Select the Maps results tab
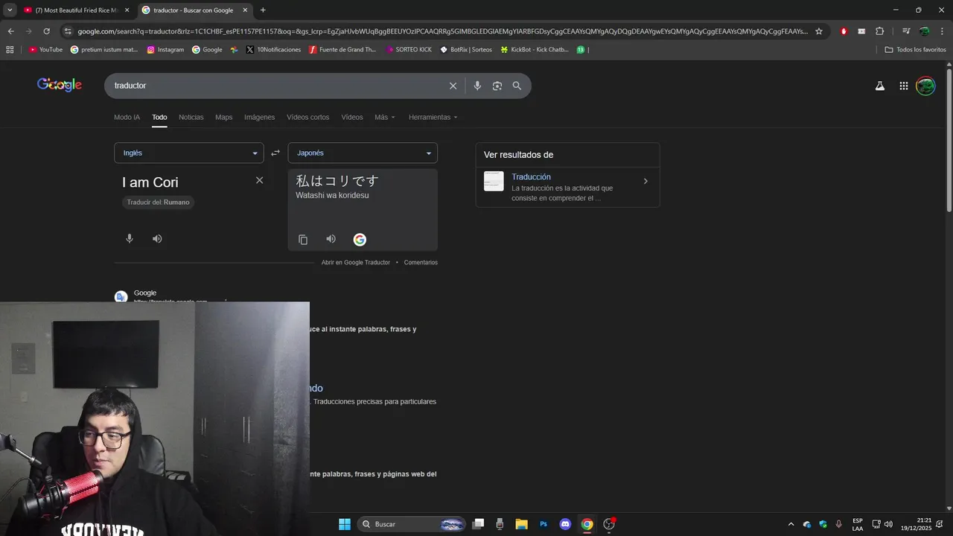This screenshot has height=536, width=953. pos(224,117)
